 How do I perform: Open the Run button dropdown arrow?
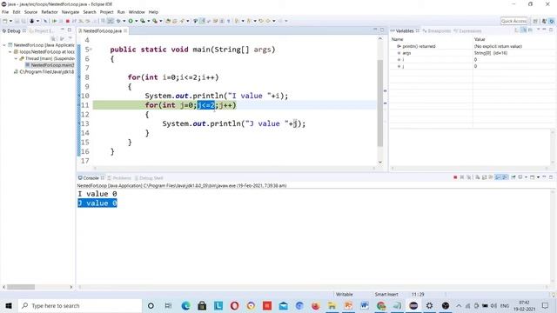pyautogui.click(x=136, y=21)
